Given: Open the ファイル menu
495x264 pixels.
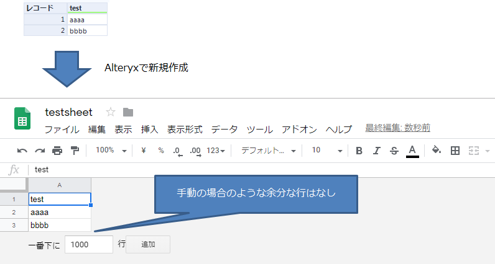Looking at the screenshot, I should pyautogui.click(x=62, y=130).
